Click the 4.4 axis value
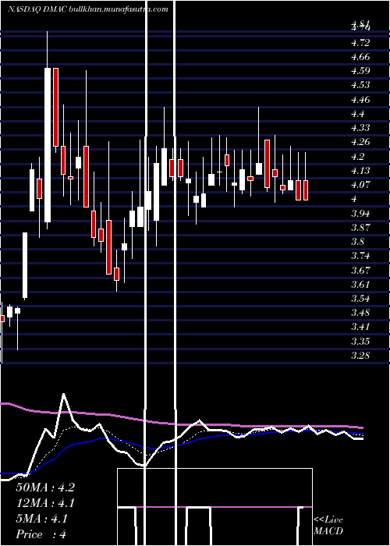Viewport: 390px width, 546px height. pyautogui.click(x=357, y=114)
